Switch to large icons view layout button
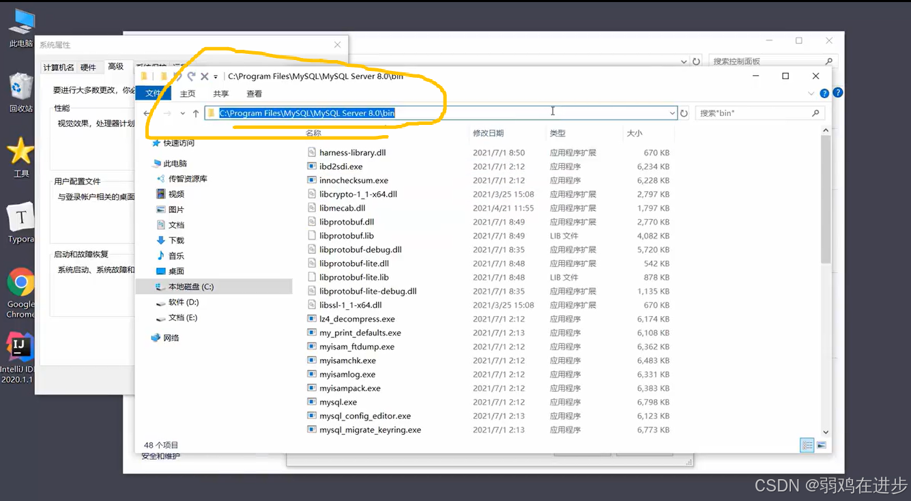The height and width of the screenshot is (501, 911). [x=821, y=445]
